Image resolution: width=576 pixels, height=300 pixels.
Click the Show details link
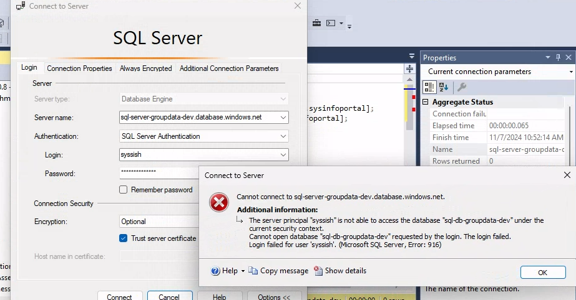(346, 271)
